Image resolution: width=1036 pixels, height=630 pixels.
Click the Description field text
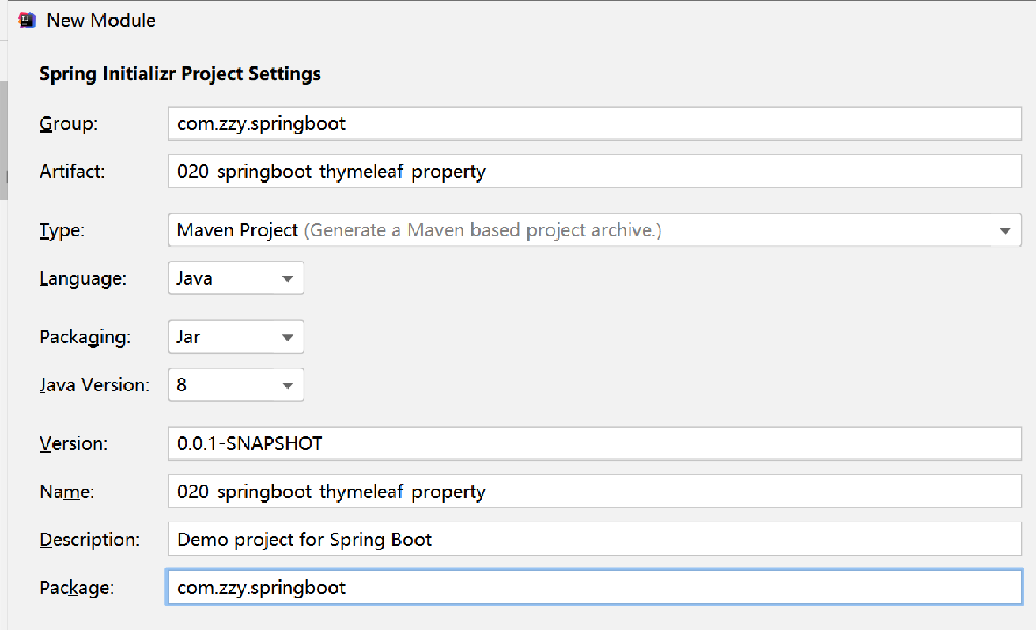[595, 540]
